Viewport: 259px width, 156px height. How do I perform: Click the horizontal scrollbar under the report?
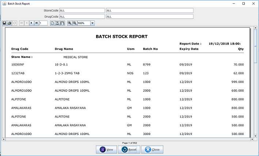(x=128, y=139)
